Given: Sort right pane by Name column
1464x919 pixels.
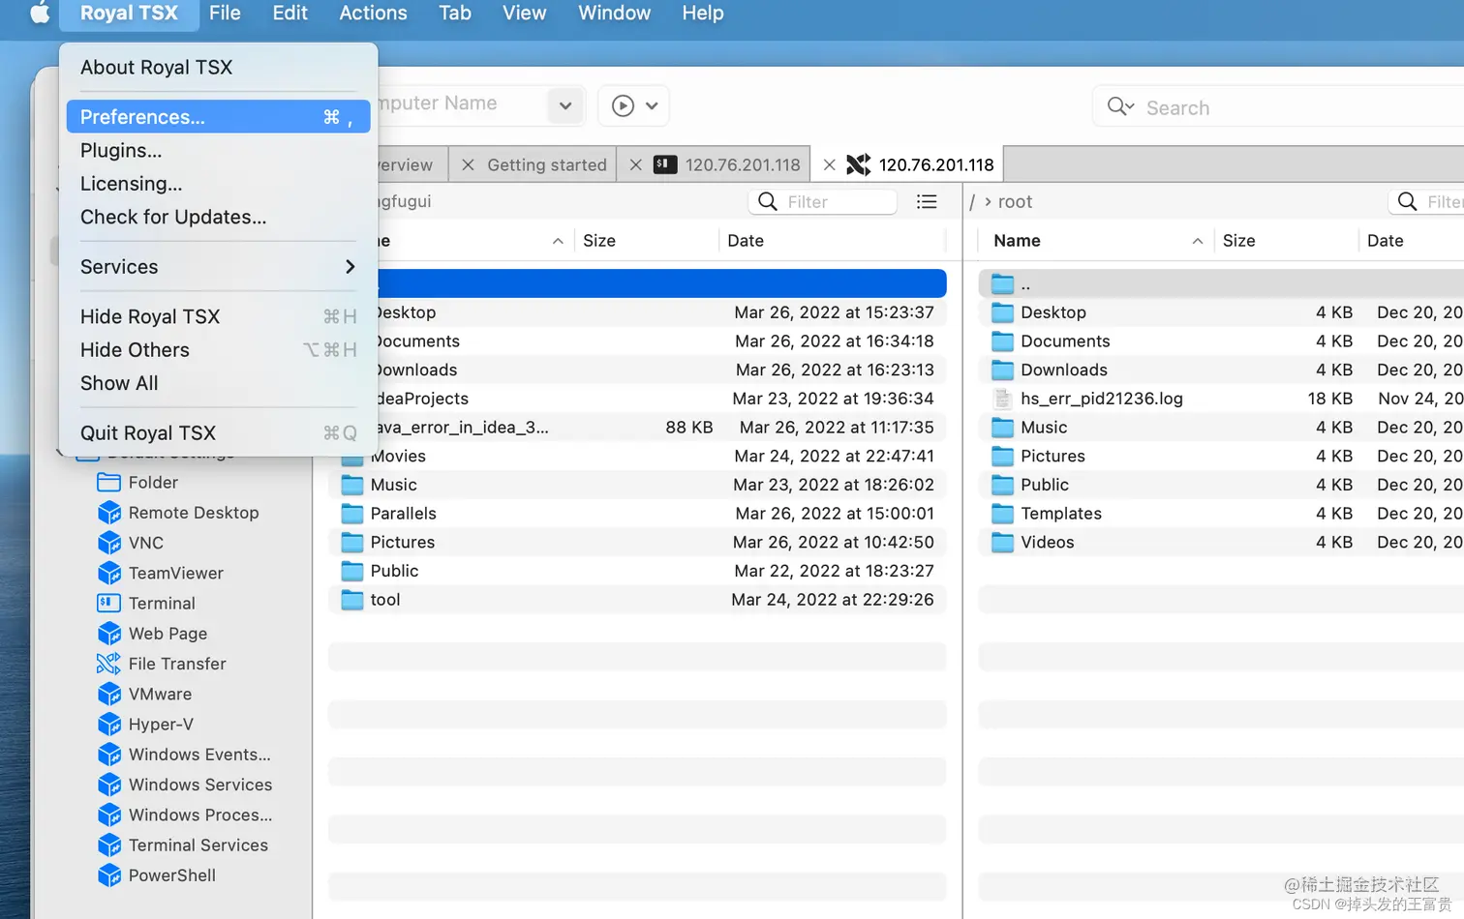Looking at the screenshot, I should pyautogui.click(x=1096, y=241).
